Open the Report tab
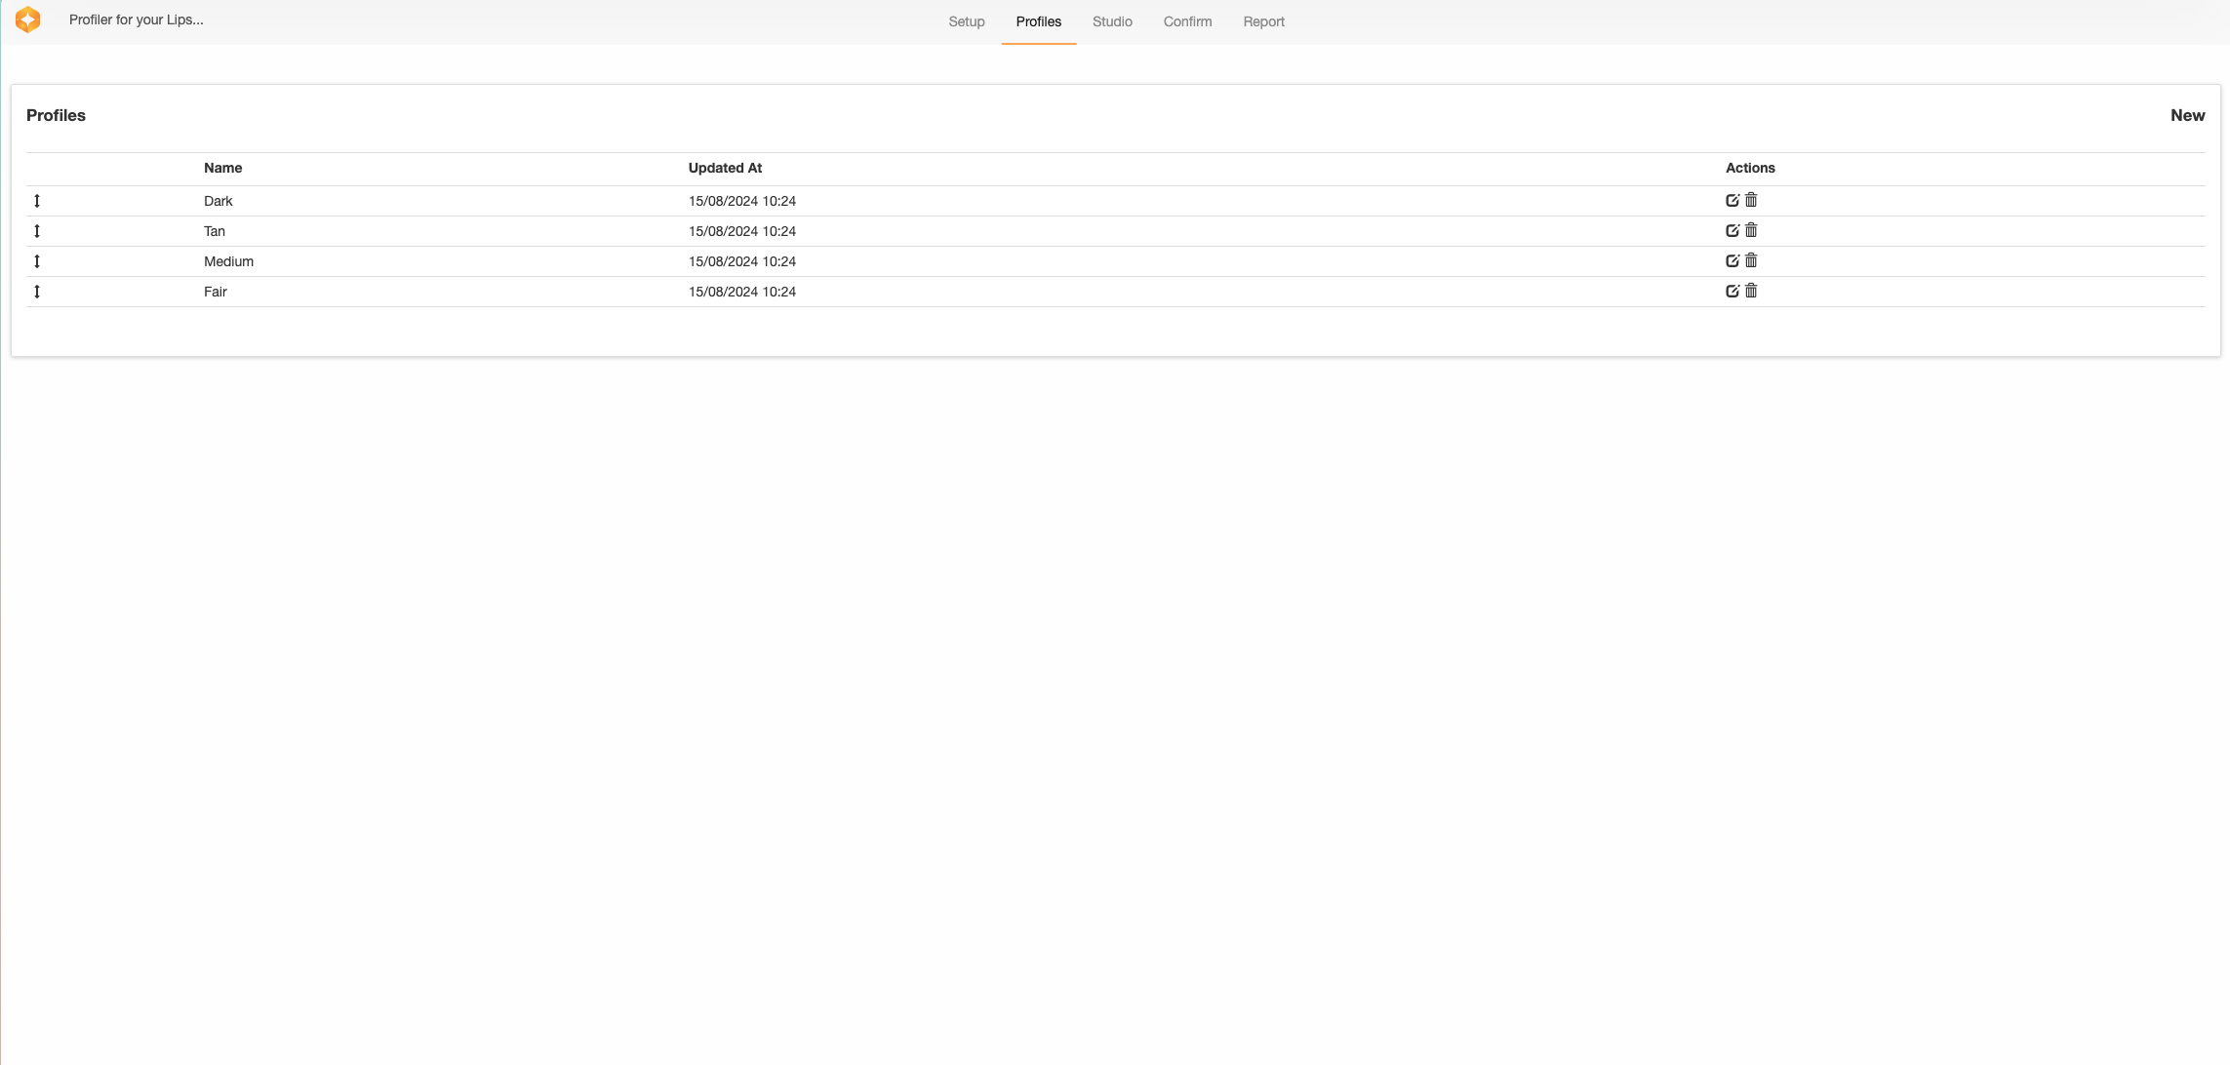 [x=1263, y=21]
